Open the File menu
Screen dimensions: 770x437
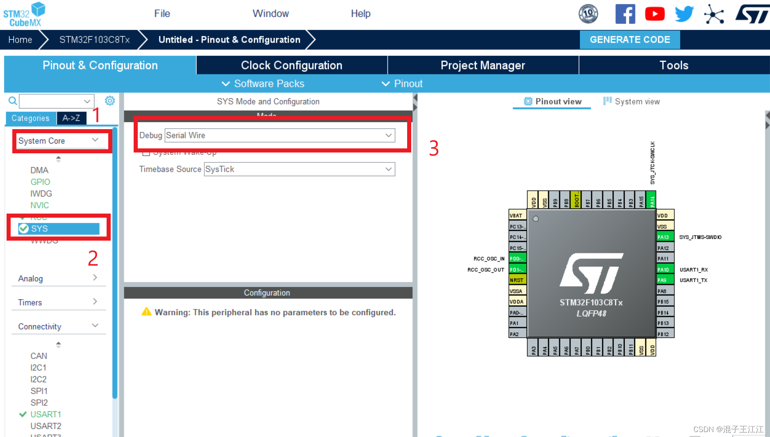click(162, 14)
